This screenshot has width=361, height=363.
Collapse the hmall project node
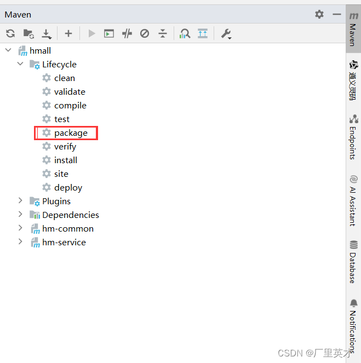click(x=8, y=50)
